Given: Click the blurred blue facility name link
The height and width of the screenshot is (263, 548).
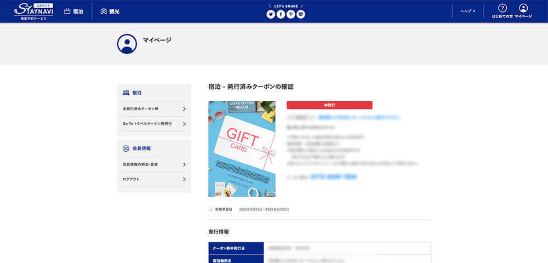Looking at the screenshot, I should 359,117.
